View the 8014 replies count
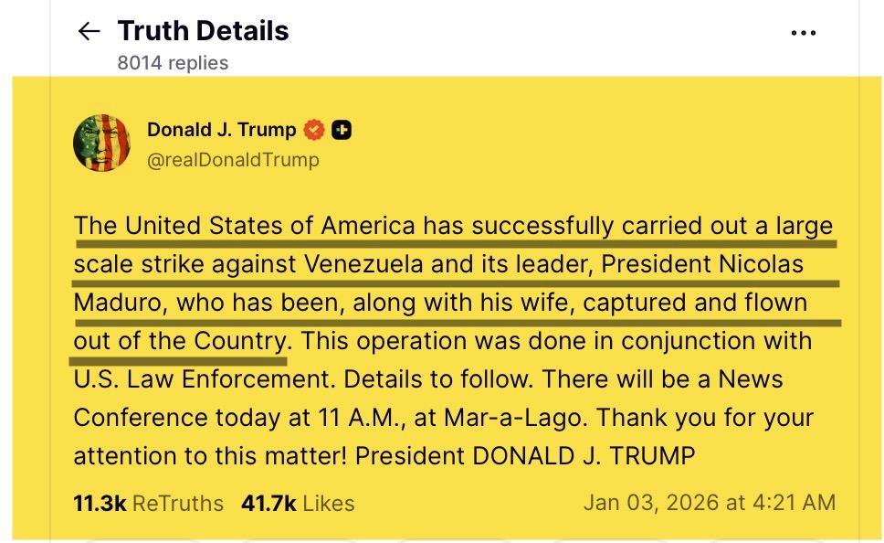The width and height of the screenshot is (884, 543). click(173, 63)
